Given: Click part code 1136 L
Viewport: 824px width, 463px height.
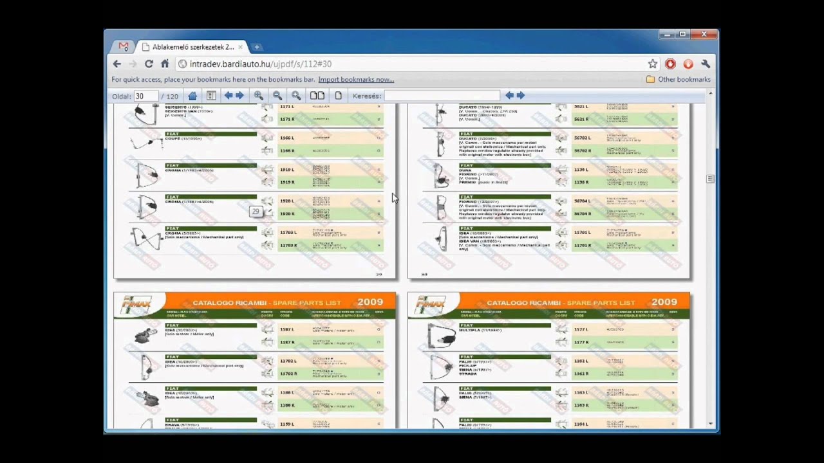Looking at the screenshot, I should [x=581, y=170].
